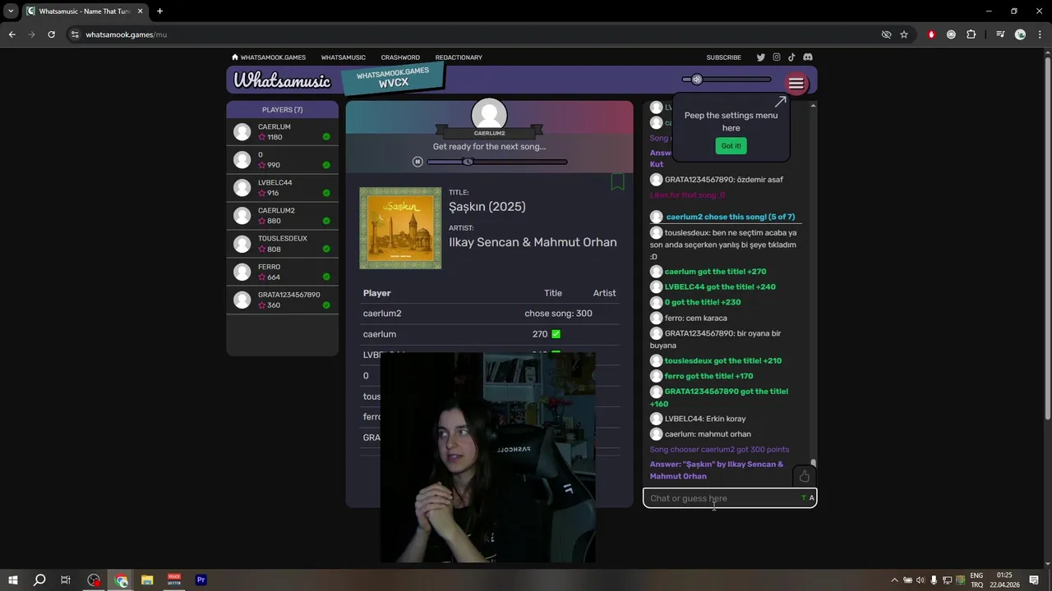Viewport: 1052px width, 591px height.
Task: Open a new browser tab
Action: pos(159,11)
